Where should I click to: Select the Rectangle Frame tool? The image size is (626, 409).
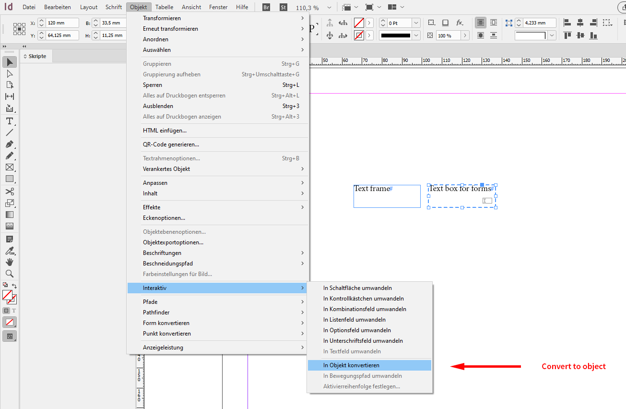(9, 168)
